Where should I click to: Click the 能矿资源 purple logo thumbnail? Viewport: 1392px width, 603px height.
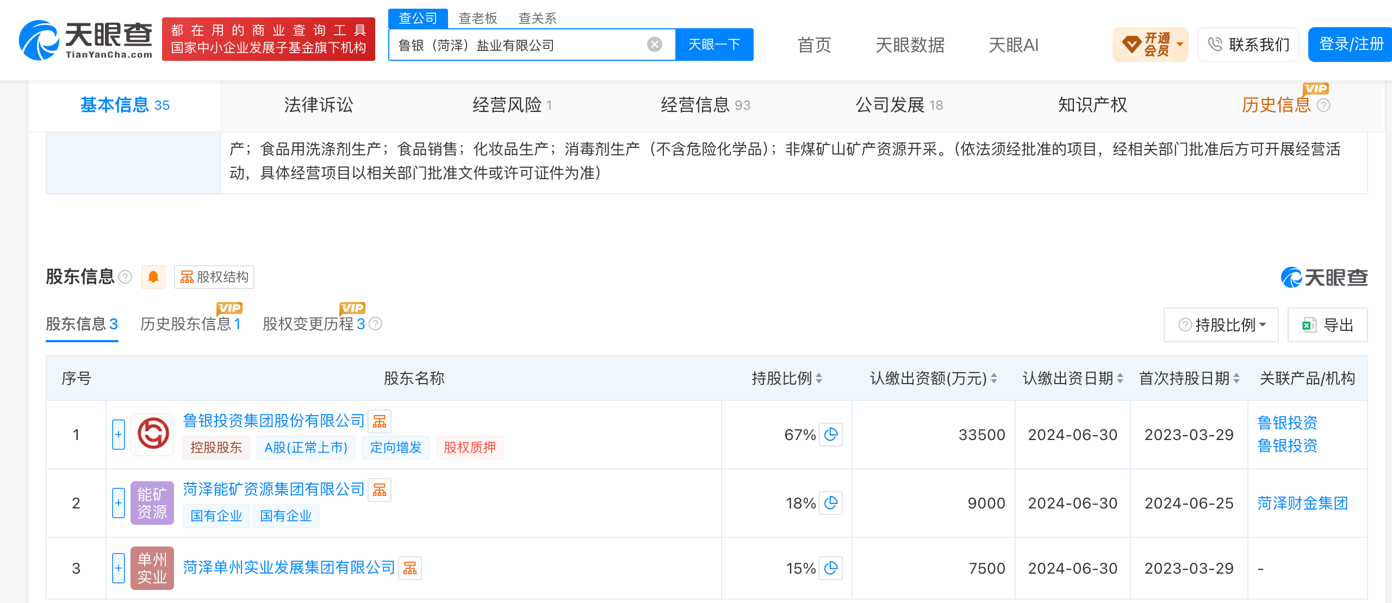coord(152,502)
